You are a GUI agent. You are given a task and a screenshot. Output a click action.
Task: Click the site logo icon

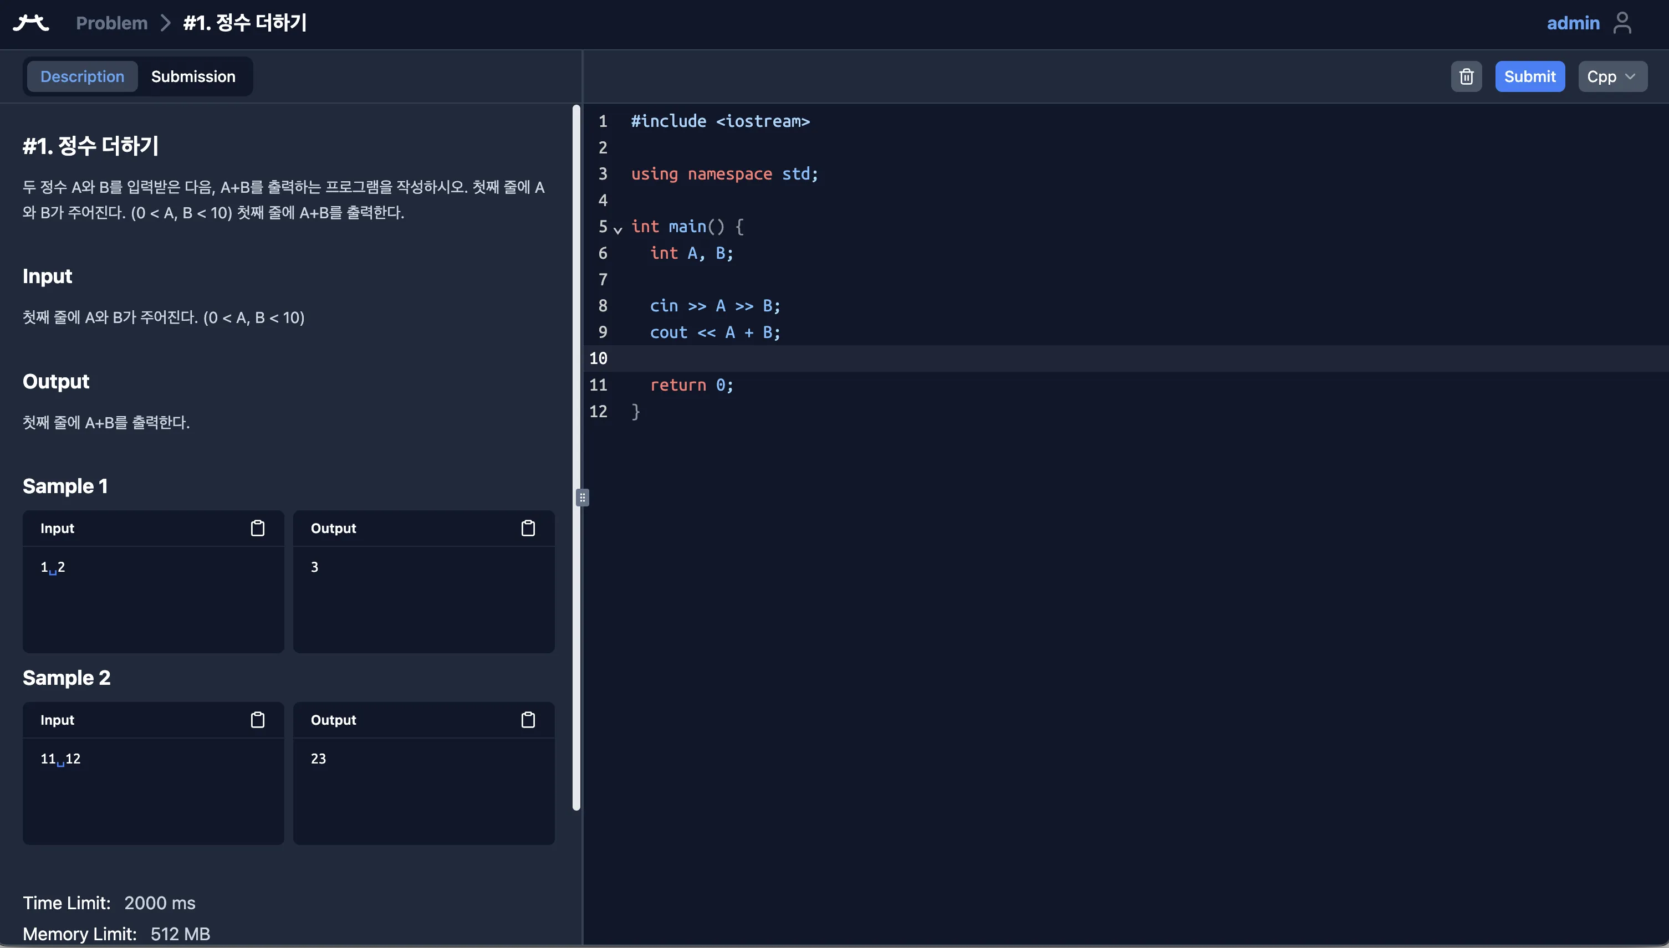click(30, 23)
